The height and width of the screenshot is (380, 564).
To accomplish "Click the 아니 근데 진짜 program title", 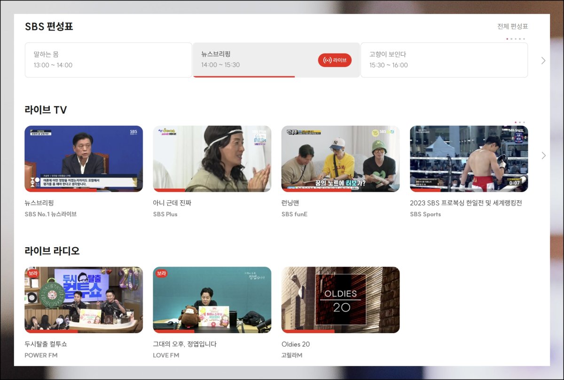I will click(x=172, y=203).
